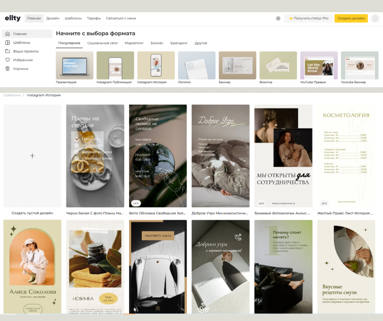The height and width of the screenshot is (321, 383).
Task: Click Создать пустой дизайн card
Action: coord(32,156)
